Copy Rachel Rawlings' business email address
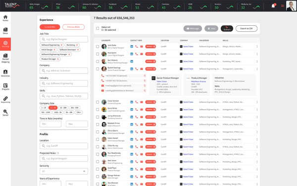 (x=145, y=91)
